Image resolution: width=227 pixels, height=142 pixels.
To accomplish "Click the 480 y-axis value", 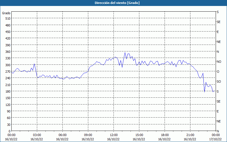I will (x=8, y=25).
